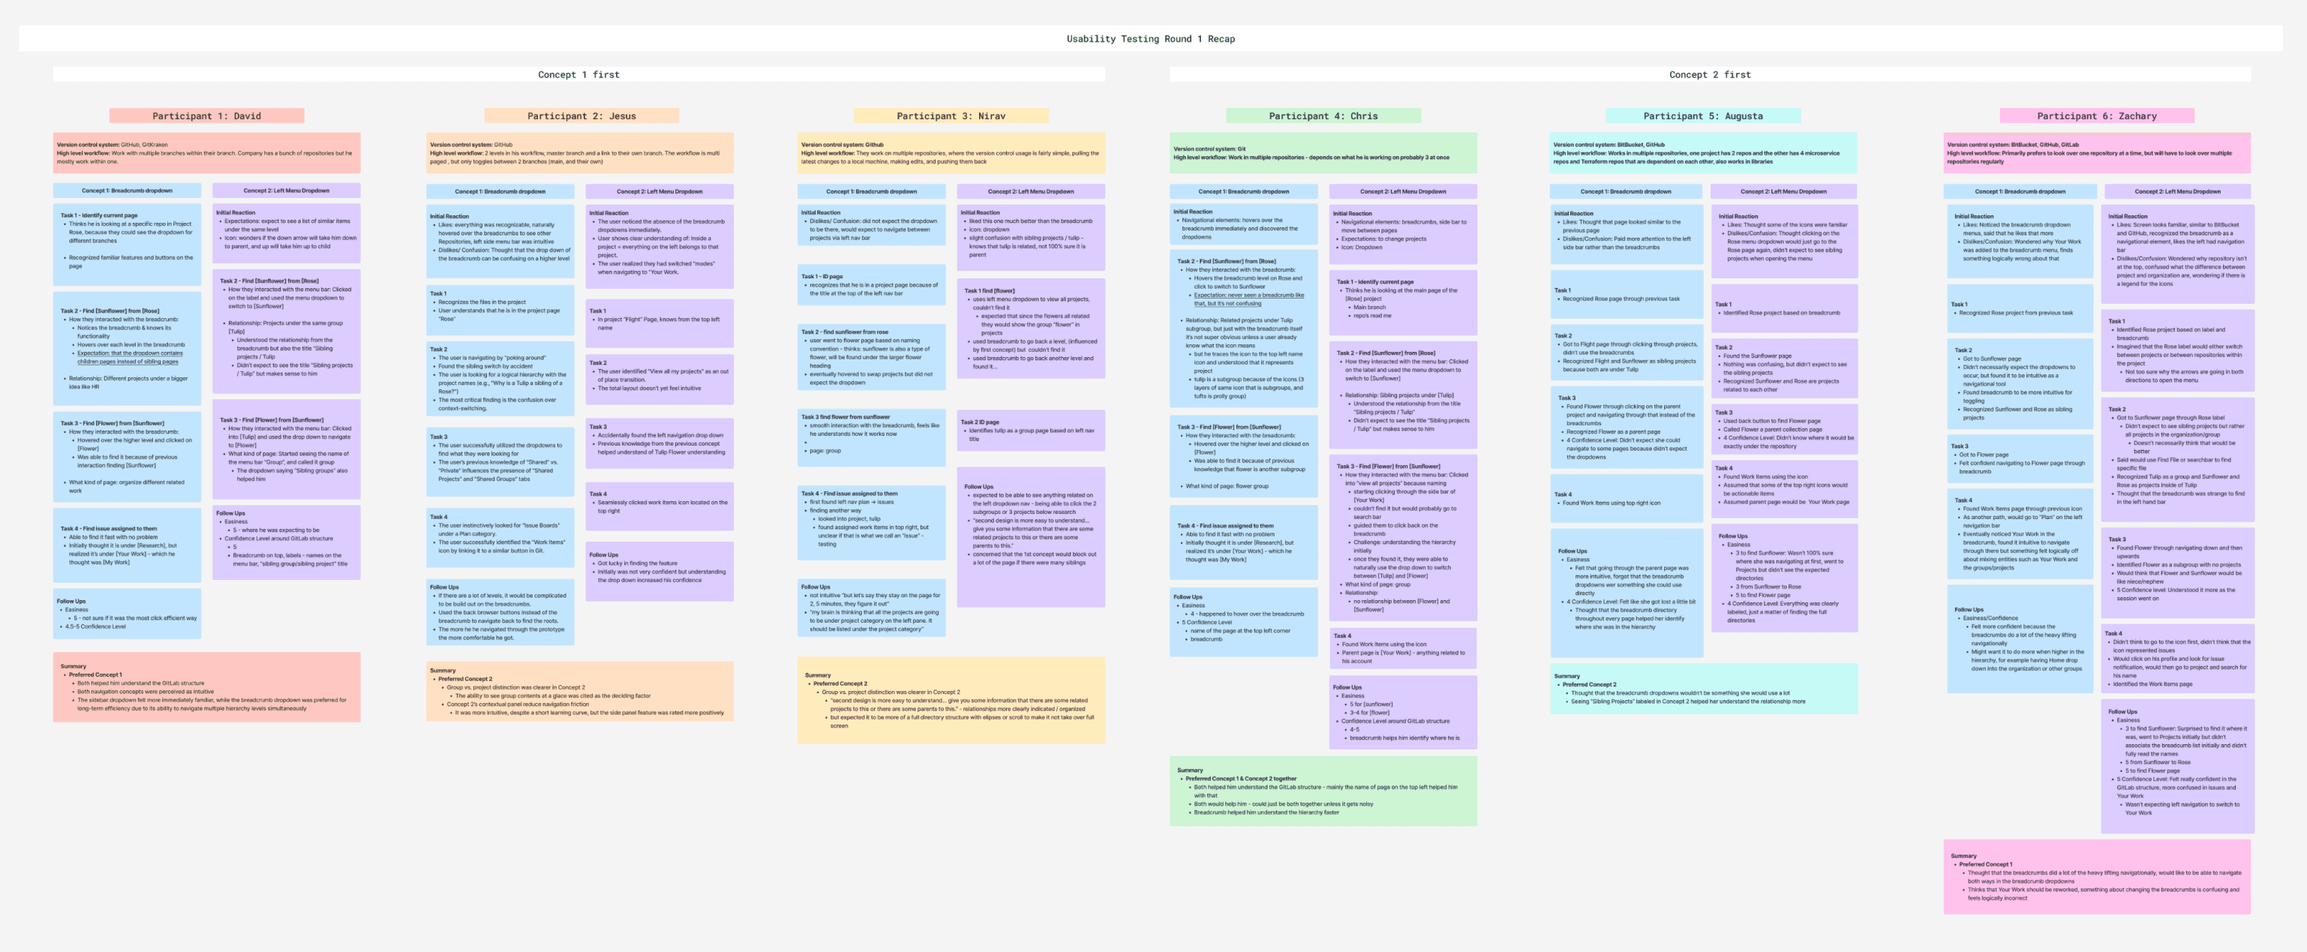Screen dimensions: 2307x952
Task: Select the Participant 1: David label
Action: [x=207, y=116]
